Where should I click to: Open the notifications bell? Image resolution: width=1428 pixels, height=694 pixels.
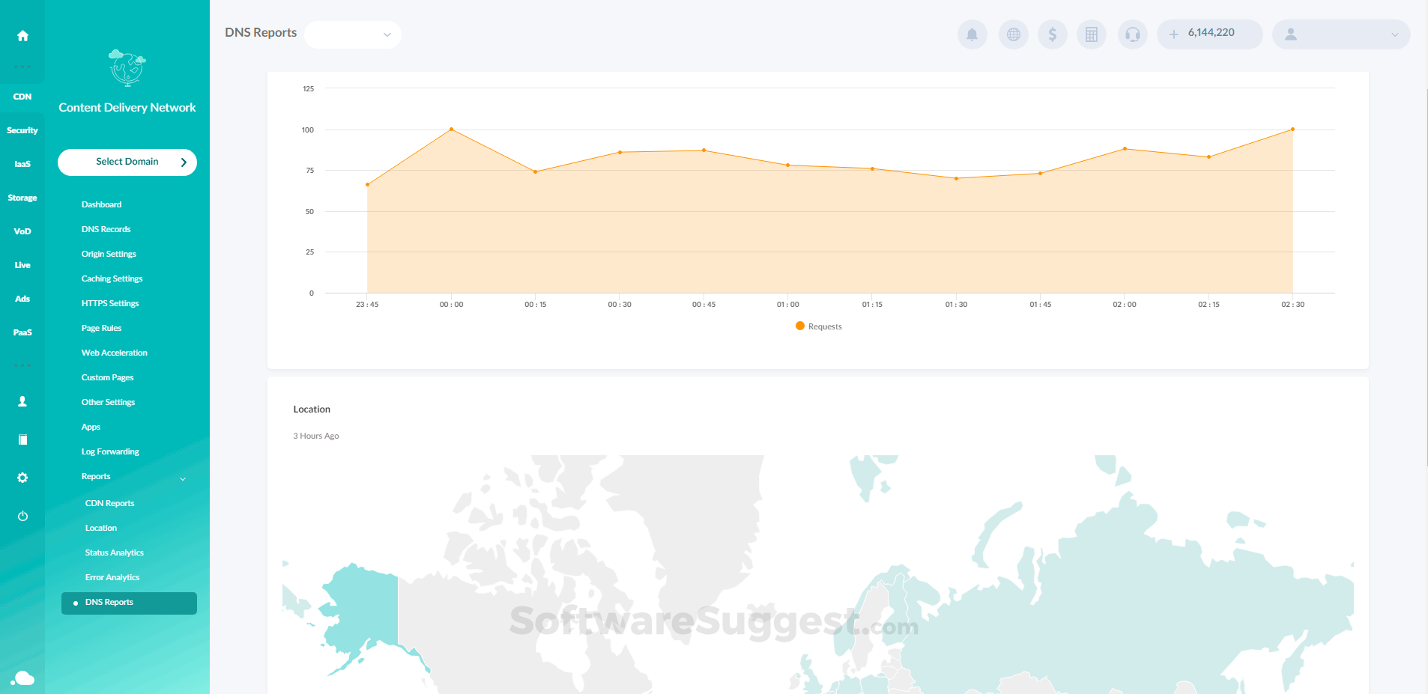tap(972, 34)
